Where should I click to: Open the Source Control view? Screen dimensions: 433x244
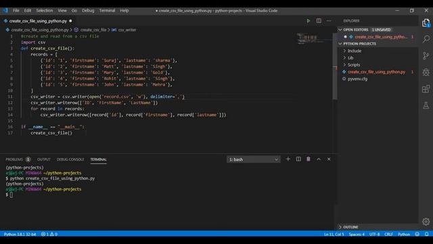click(x=426, y=56)
